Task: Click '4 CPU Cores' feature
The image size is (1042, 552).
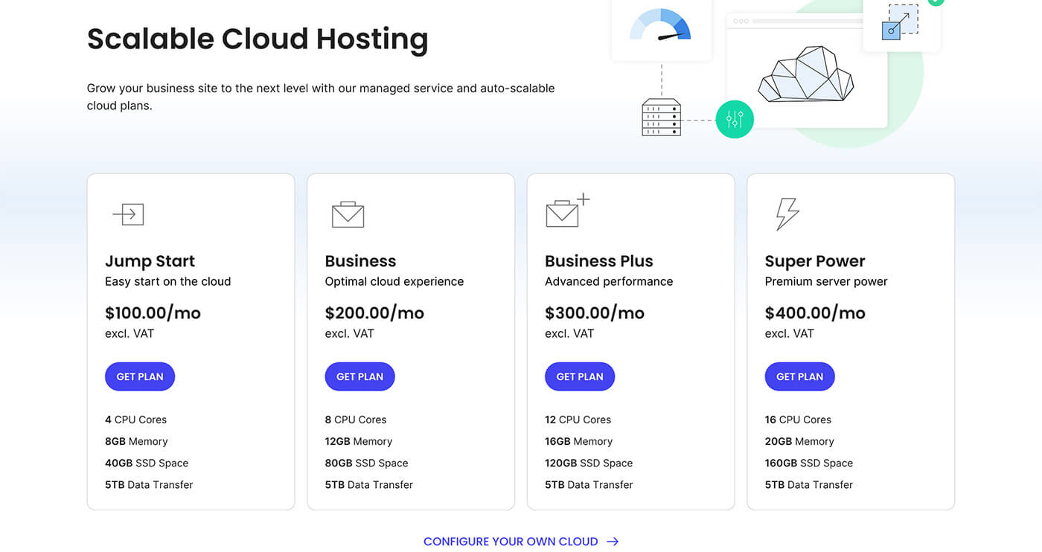Action: (x=135, y=420)
